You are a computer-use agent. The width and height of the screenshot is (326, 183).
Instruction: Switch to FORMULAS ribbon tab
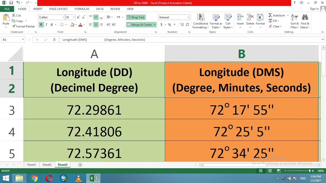(82, 9)
